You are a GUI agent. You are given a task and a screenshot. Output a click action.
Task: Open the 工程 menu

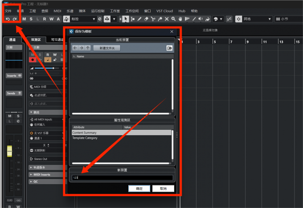pos(33,11)
